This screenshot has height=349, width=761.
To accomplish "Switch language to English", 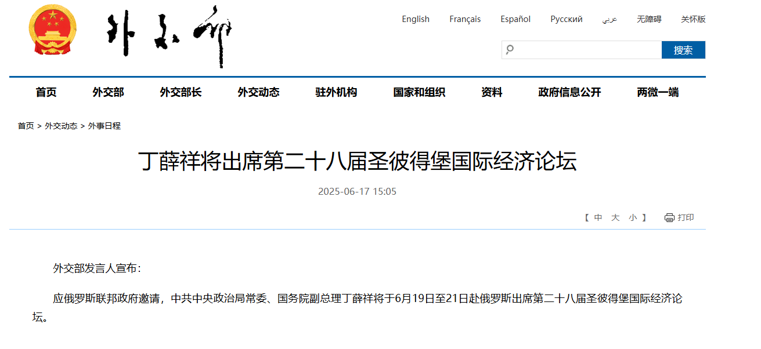I will point(416,19).
